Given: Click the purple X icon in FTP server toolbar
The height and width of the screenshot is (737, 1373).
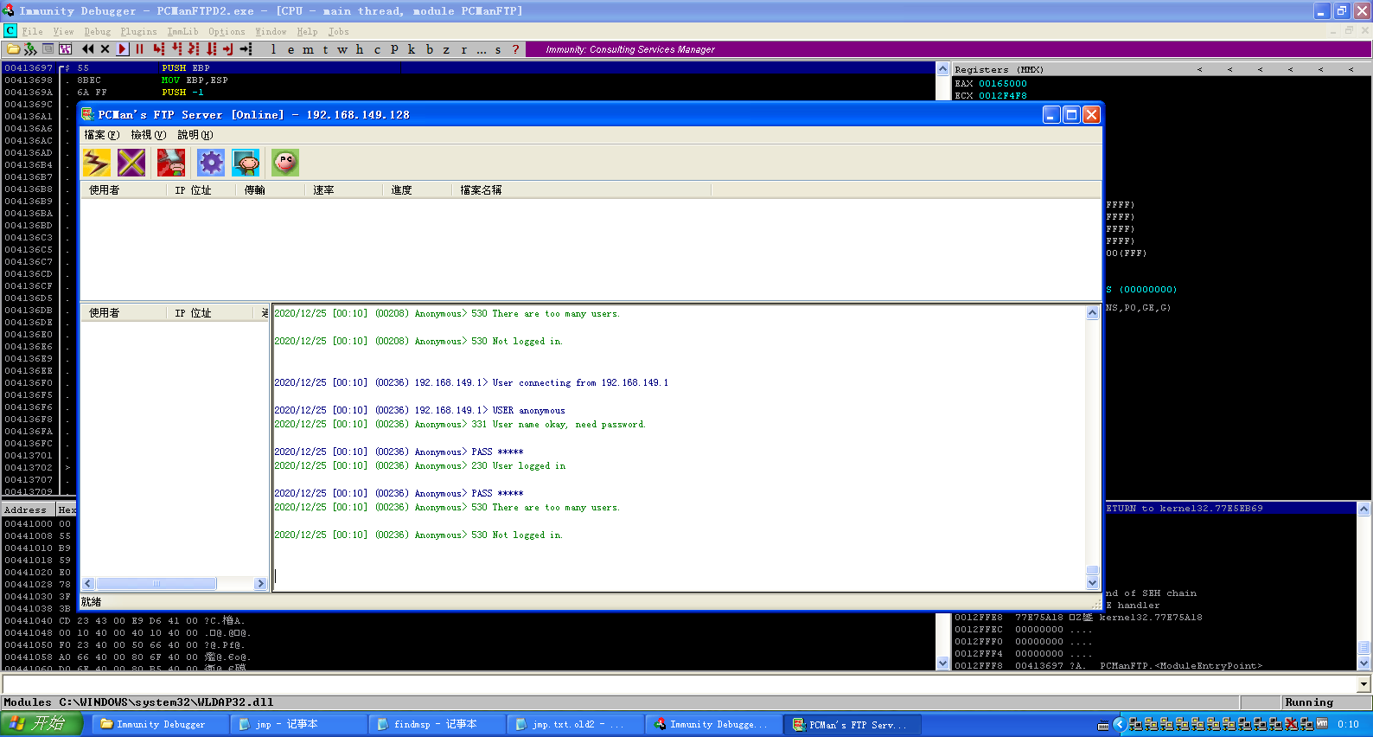Looking at the screenshot, I should point(131,162).
